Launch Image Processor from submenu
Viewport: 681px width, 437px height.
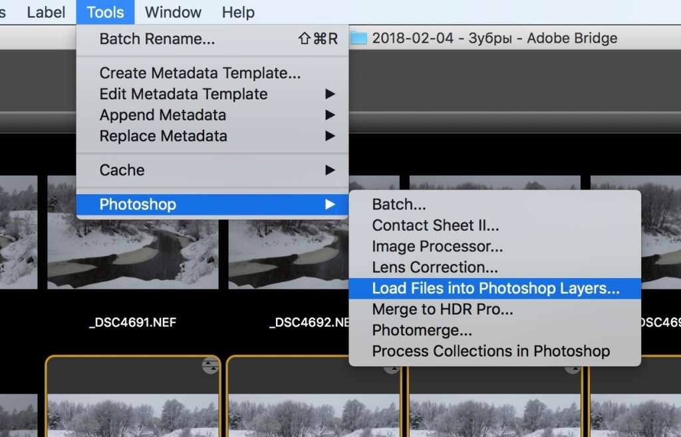pyautogui.click(x=437, y=247)
